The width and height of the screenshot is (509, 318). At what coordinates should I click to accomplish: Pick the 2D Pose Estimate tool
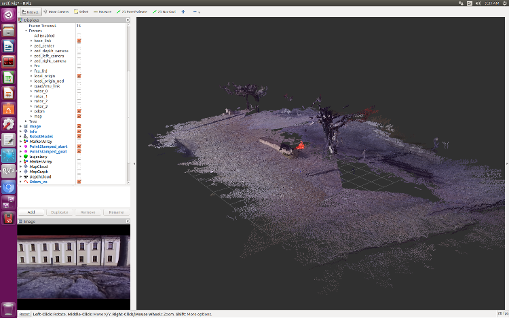tap(133, 12)
